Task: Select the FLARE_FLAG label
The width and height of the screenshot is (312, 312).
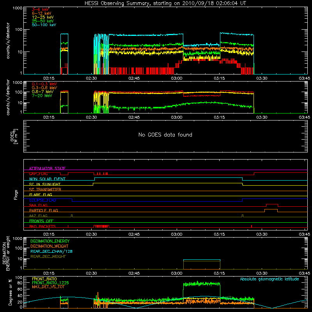Action: tap(41, 195)
